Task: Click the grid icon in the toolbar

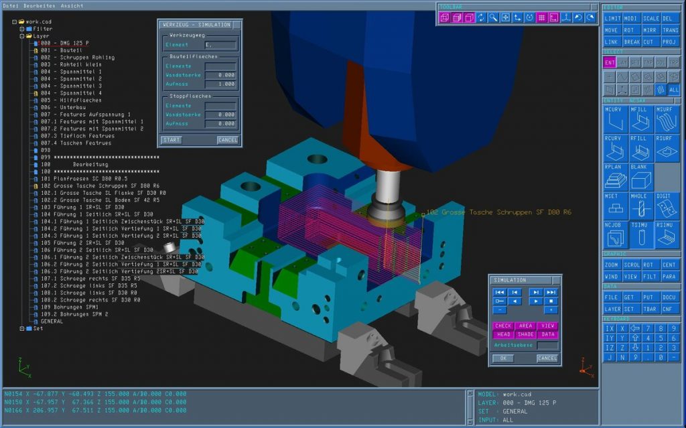Action: coord(542,17)
